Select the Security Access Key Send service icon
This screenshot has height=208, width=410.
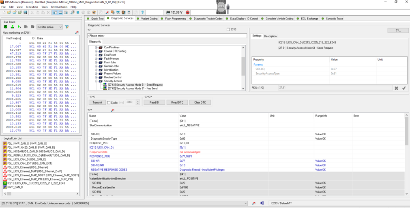pos(105,89)
